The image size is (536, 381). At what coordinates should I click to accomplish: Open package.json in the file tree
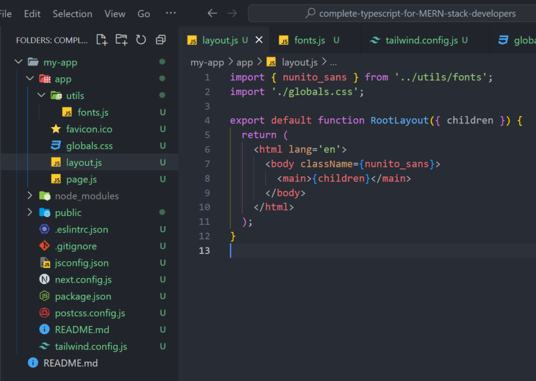click(x=83, y=296)
